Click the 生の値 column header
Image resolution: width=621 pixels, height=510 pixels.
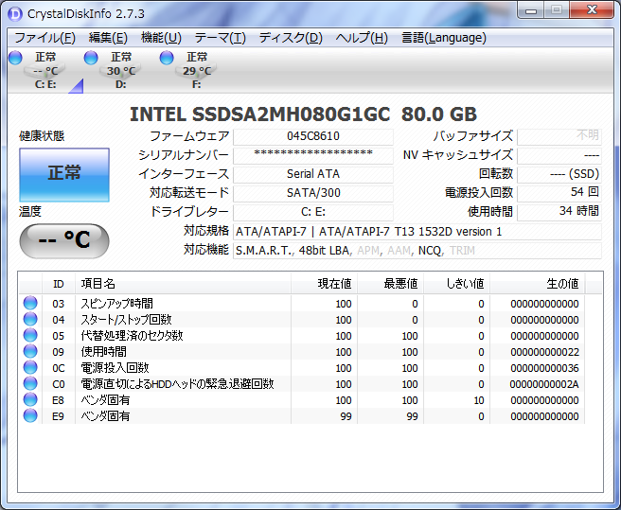[x=538, y=284]
